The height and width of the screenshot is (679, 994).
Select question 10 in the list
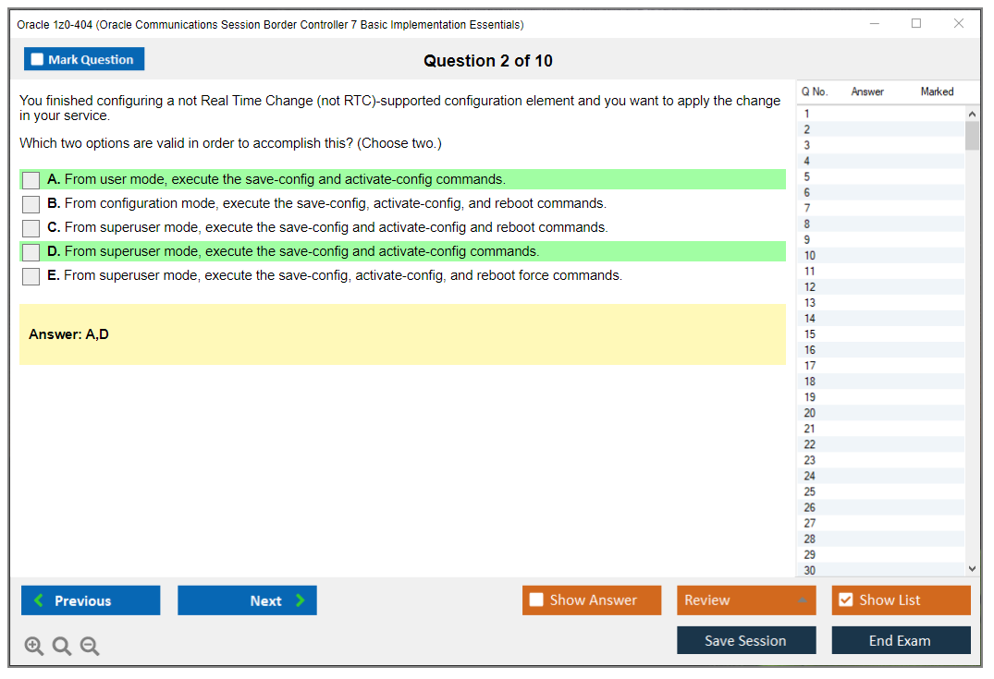[x=810, y=256]
